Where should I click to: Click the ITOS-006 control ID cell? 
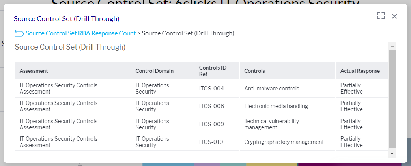click(211, 106)
